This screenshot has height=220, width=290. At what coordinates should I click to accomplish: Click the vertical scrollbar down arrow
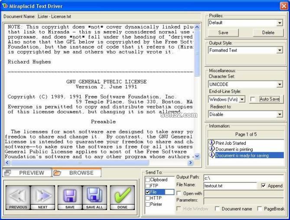(x=197, y=156)
